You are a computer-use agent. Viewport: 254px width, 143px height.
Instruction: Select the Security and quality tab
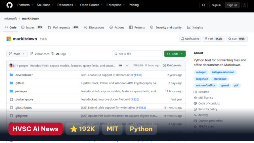pos(166,27)
